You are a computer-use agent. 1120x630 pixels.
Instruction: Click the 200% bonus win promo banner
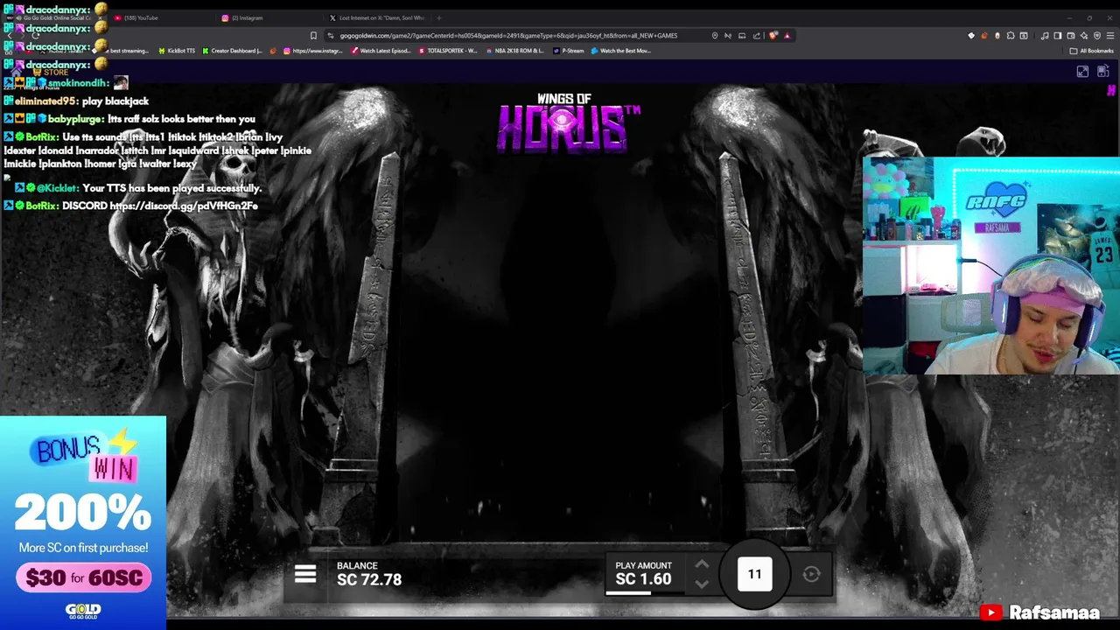coord(83,522)
